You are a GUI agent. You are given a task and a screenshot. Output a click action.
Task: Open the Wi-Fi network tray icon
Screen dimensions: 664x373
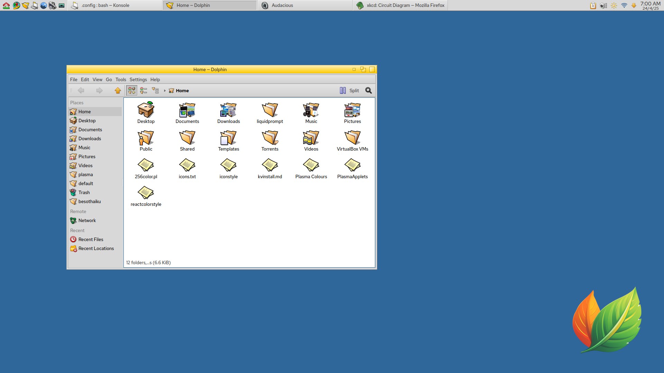624,6
